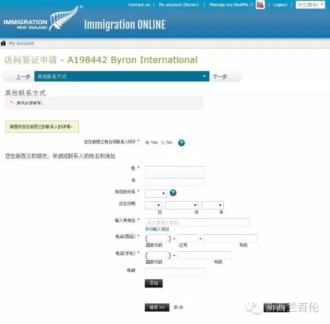Click mobile 国家代码 country code field
Screen dimensions: 330x324
point(158,255)
